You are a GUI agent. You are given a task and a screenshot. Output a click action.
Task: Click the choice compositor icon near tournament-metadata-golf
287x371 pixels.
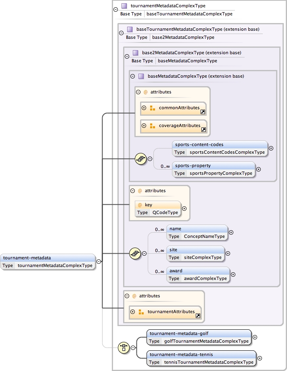coord(123,347)
